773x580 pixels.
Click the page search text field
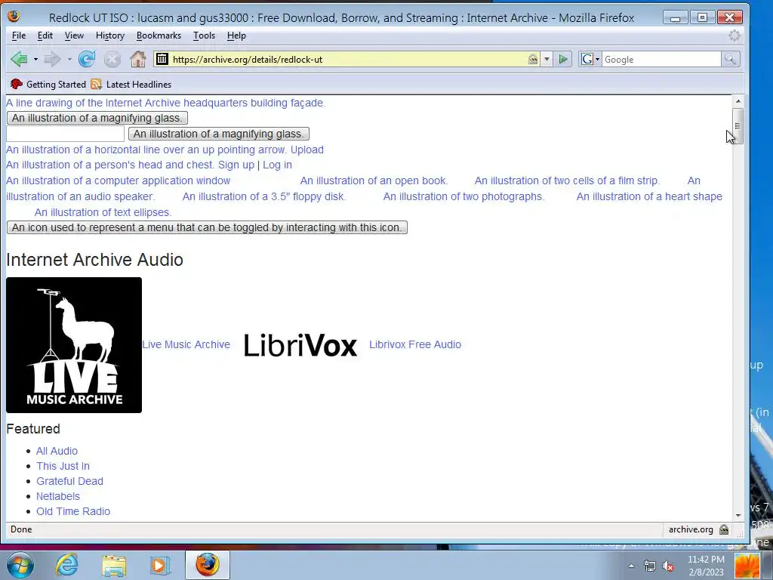click(65, 134)
